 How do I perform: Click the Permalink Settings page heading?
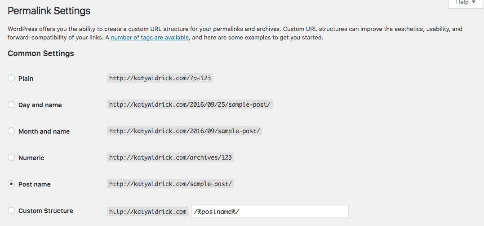coord(49,11)
